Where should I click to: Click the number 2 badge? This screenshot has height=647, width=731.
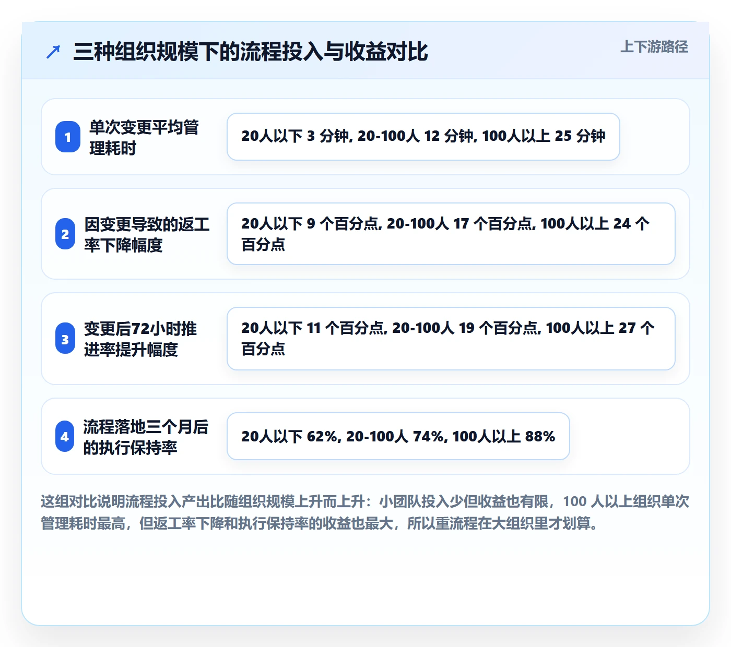[x=65, y=234]
